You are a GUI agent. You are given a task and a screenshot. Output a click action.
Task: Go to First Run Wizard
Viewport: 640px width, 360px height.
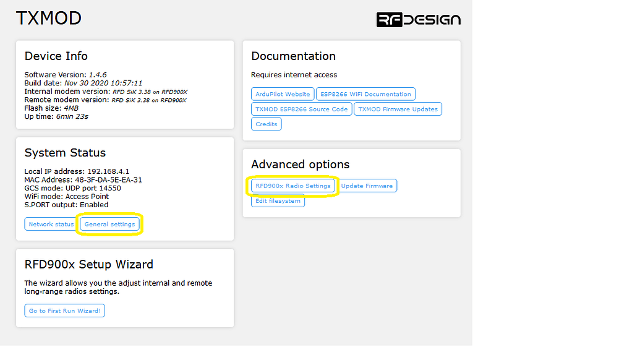65,311
